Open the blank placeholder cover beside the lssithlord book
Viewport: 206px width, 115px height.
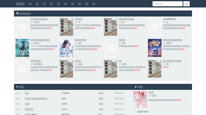(22, 69)
